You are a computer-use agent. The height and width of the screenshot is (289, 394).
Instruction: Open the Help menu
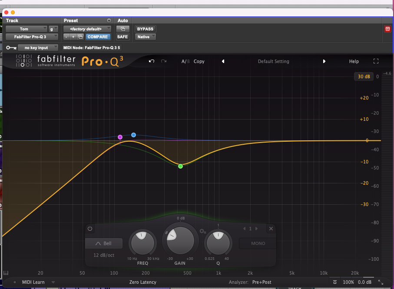[354, 61]
